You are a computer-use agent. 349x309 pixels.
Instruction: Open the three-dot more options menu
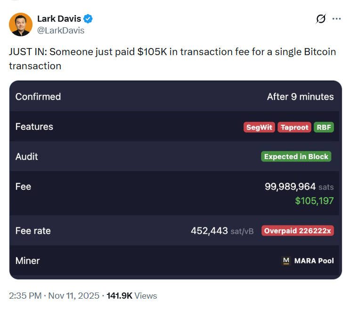point(336,19)
